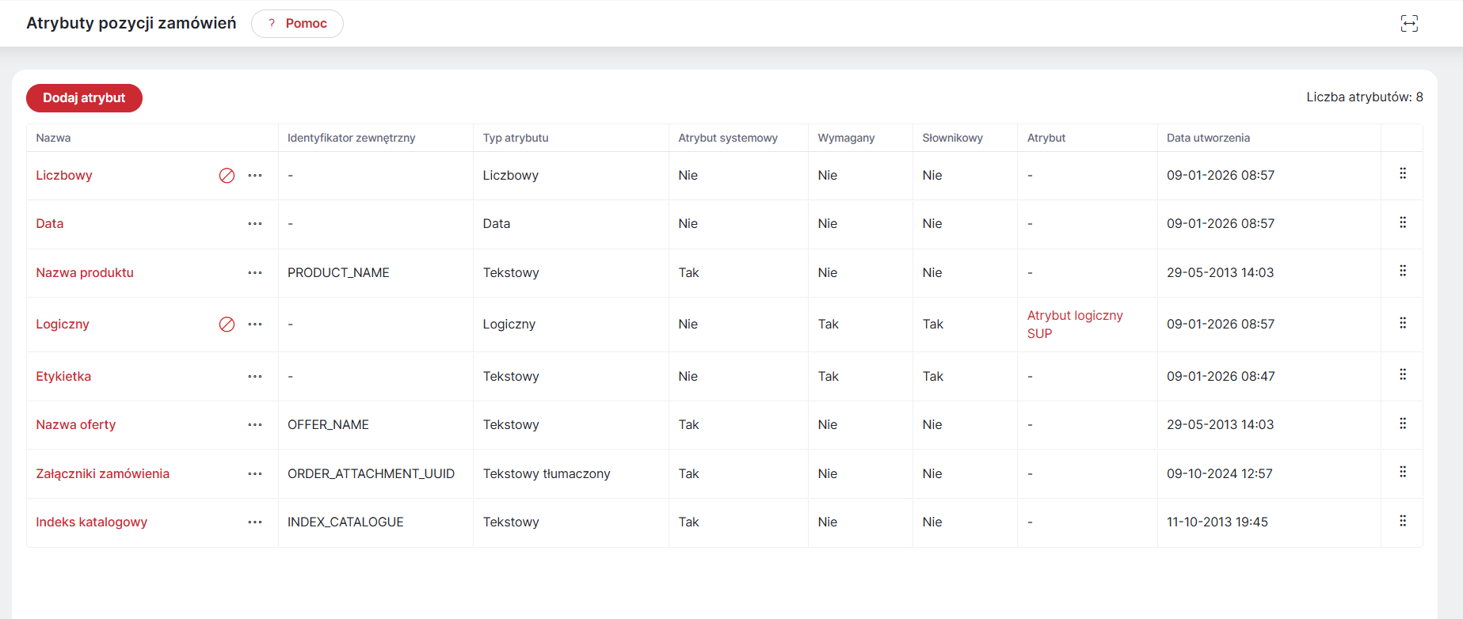The image size is (1463, 619).
Task: Open the Indeks katalogowy attribute link
Action: click(92, 522)
